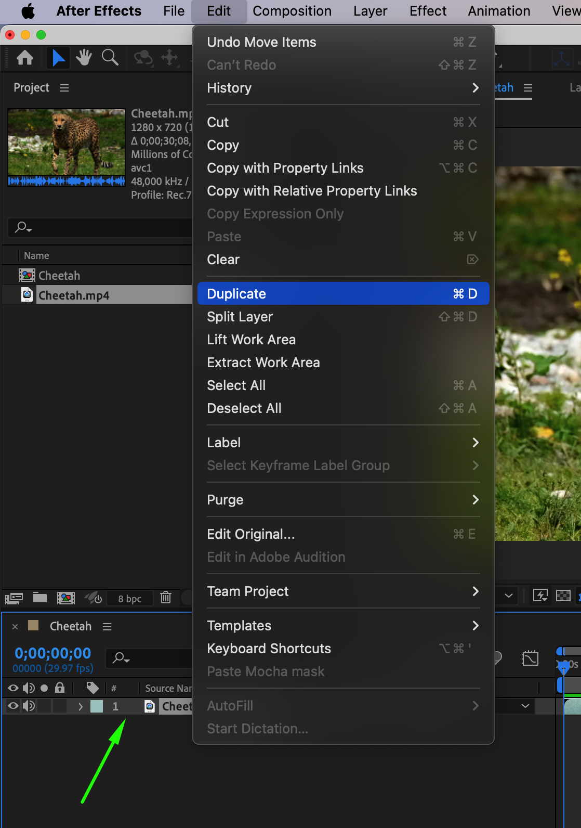This screenshot has width=581, height=828.
Task: Delete selected project item with trash
Action: click(x=166, y=598)
